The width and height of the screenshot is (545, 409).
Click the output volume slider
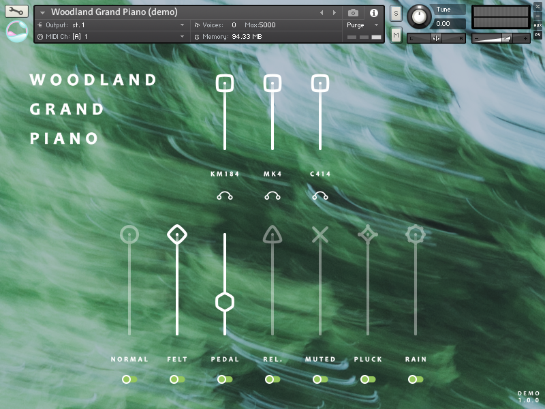coord(501,38)
